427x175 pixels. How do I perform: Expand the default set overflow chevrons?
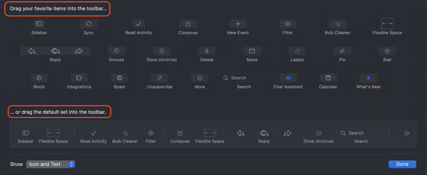(x=407, y=133)
